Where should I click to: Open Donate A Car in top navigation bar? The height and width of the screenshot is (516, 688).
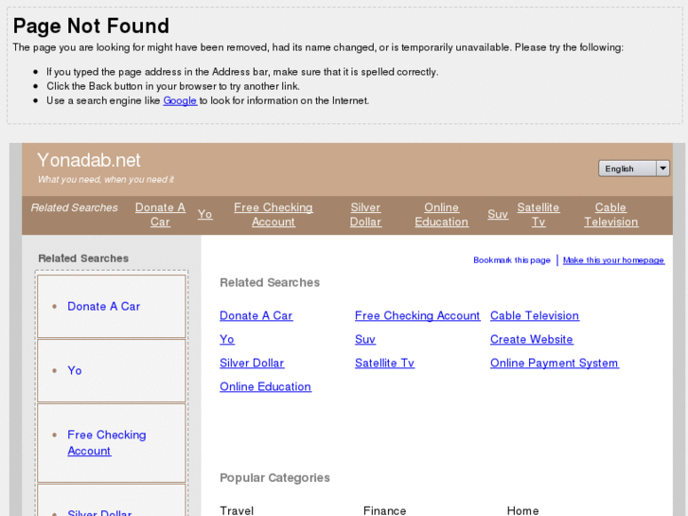(160, 215)
